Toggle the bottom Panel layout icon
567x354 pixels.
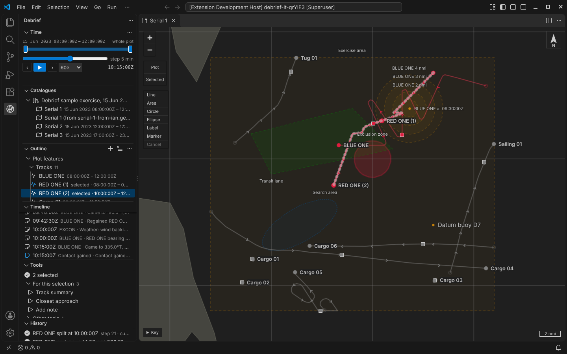(513, 7)
